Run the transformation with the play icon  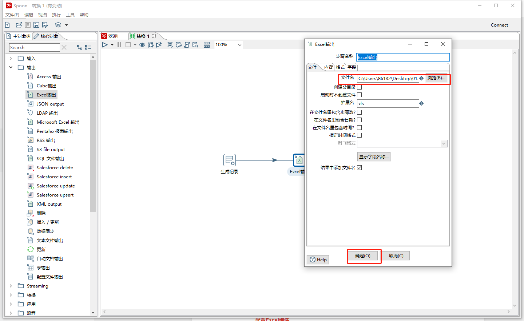pyautogui.click(x=104, y=44)
